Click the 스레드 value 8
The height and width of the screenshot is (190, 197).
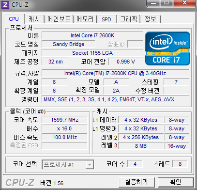click(x=180, y=164)
